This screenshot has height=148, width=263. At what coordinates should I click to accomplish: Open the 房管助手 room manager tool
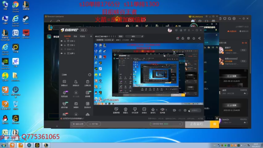tap(76, 83)
